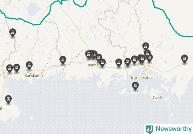Screen dimensions: 193x134
Task: Click the car marker above Karlshamn label
Action: click(x=29, y=65)
